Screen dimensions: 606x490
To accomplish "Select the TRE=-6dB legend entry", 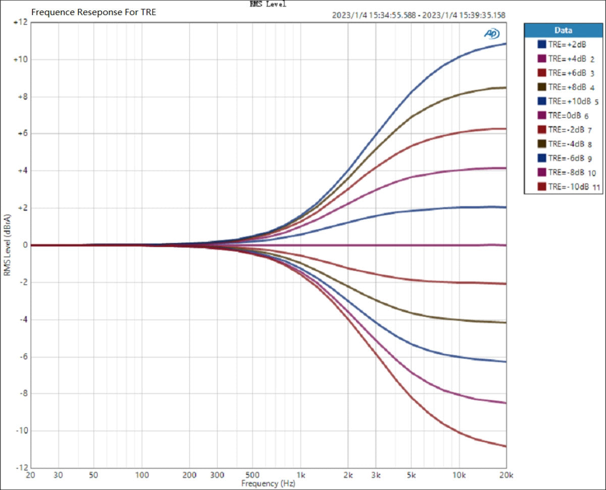I will [568, 158].
